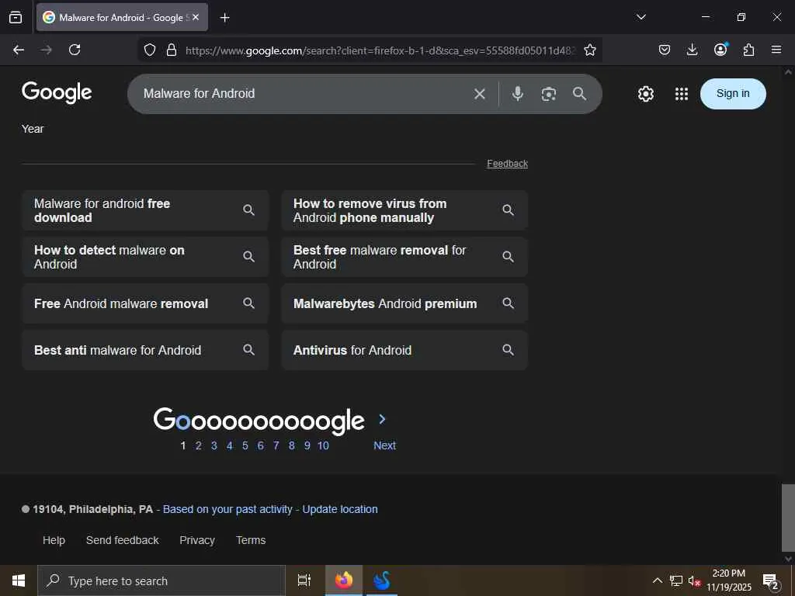This screenshot has height=596, width=795.
Task: Search Malware for android free download
Action: coord(145,210)
